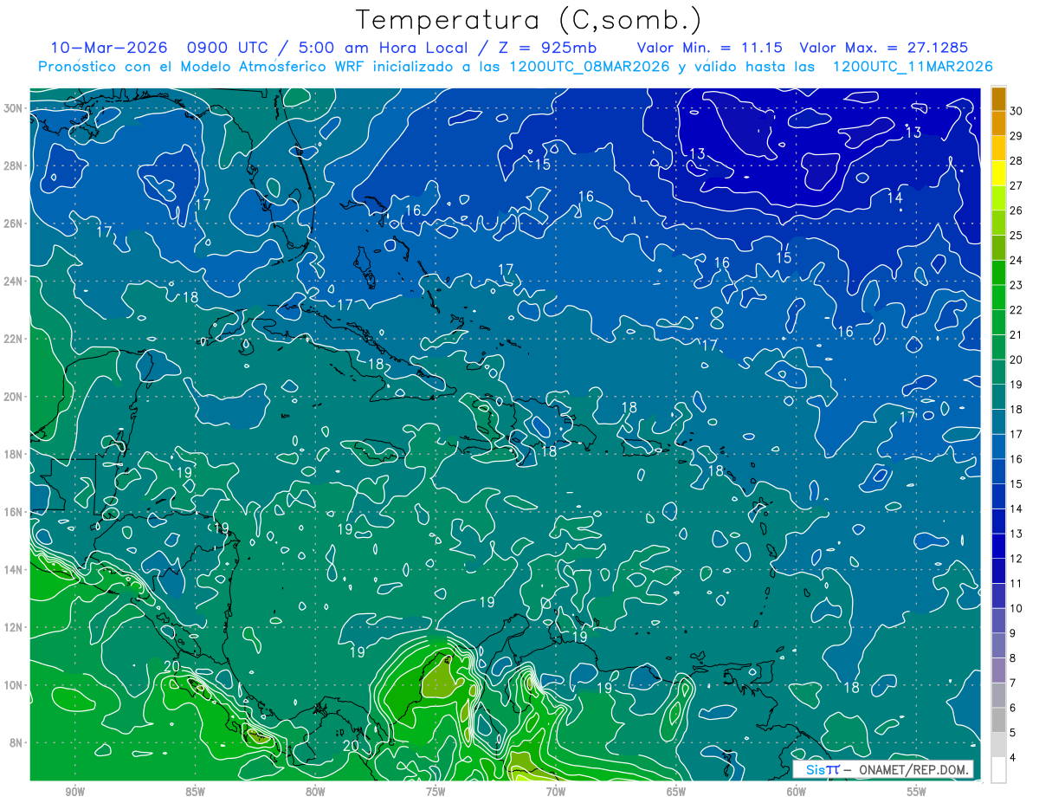Click the "24N" latitude axis label
Viewport: 1039px width, 803px height.
[x=15, y=282]
